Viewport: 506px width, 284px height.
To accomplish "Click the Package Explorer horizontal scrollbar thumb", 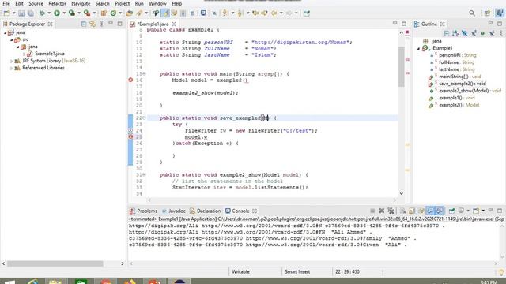I will pyautogui.click(x=55, y=263).
